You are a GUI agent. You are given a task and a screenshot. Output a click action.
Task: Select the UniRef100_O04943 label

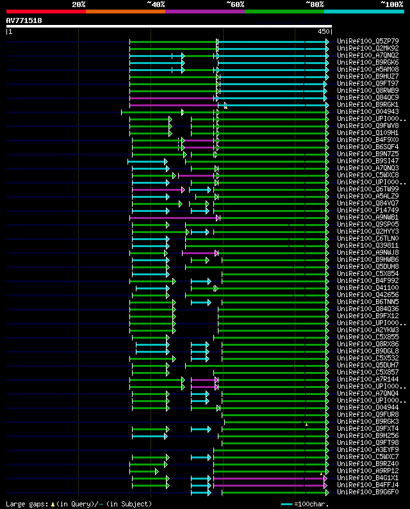368,111
